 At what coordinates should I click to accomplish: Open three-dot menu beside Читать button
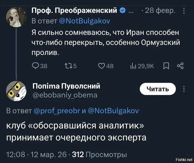click(x=184, y=89)
